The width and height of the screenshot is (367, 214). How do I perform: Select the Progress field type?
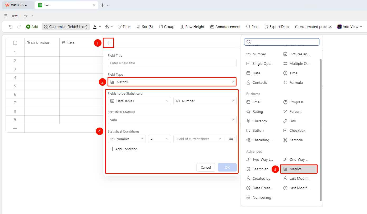coord(294,102)
